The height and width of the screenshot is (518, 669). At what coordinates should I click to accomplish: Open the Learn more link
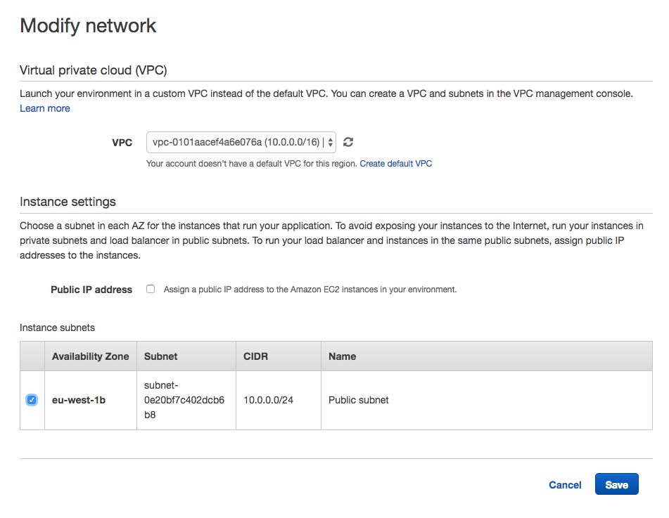pos(45,108)
